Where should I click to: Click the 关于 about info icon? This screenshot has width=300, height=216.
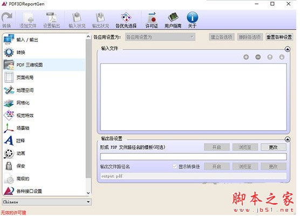pos(192,20)
